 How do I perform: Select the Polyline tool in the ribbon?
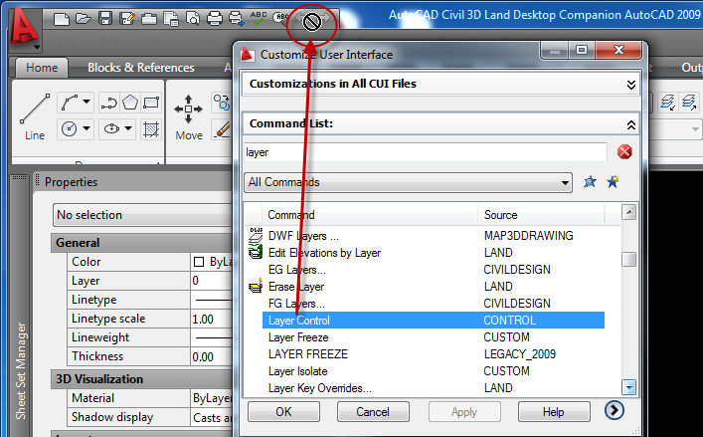click(x=109, y=103)
